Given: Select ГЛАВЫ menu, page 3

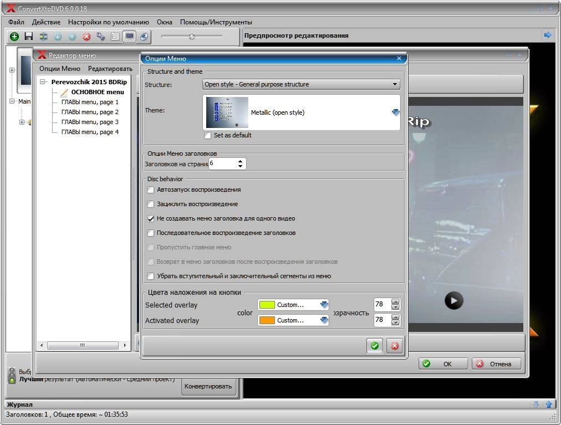Looking at the screenshot, I should pos(90,122).
